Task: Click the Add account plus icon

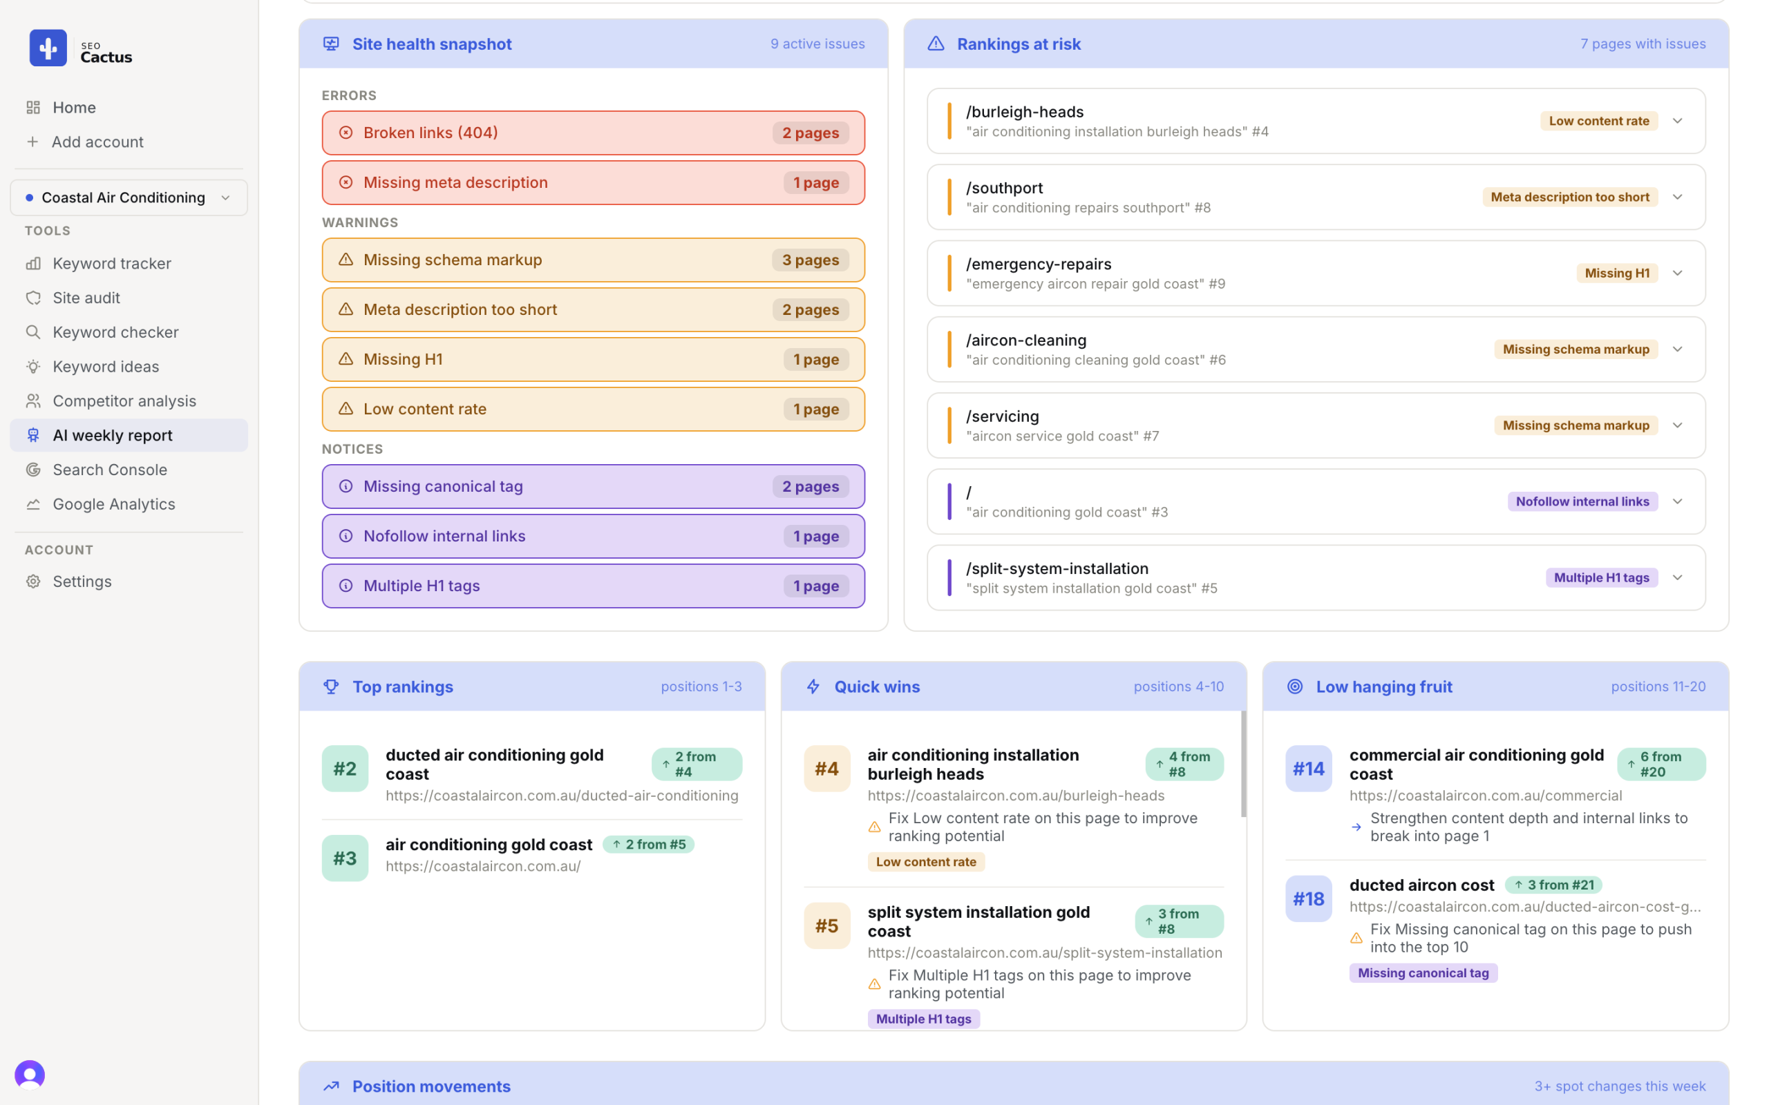Action: (32, 142)
